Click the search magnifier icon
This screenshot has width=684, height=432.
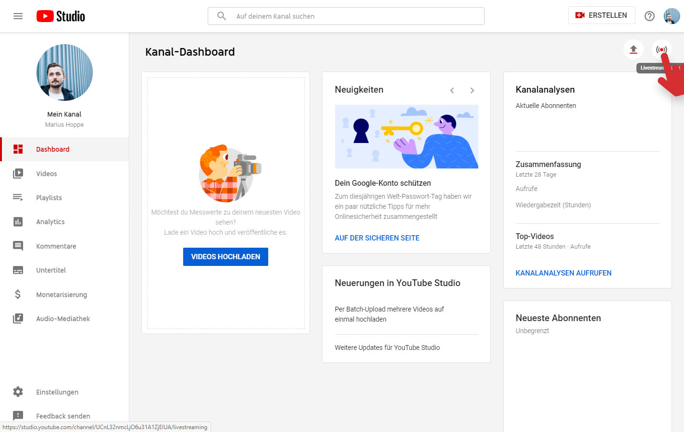pyautogui.click(x=222, y=16)
